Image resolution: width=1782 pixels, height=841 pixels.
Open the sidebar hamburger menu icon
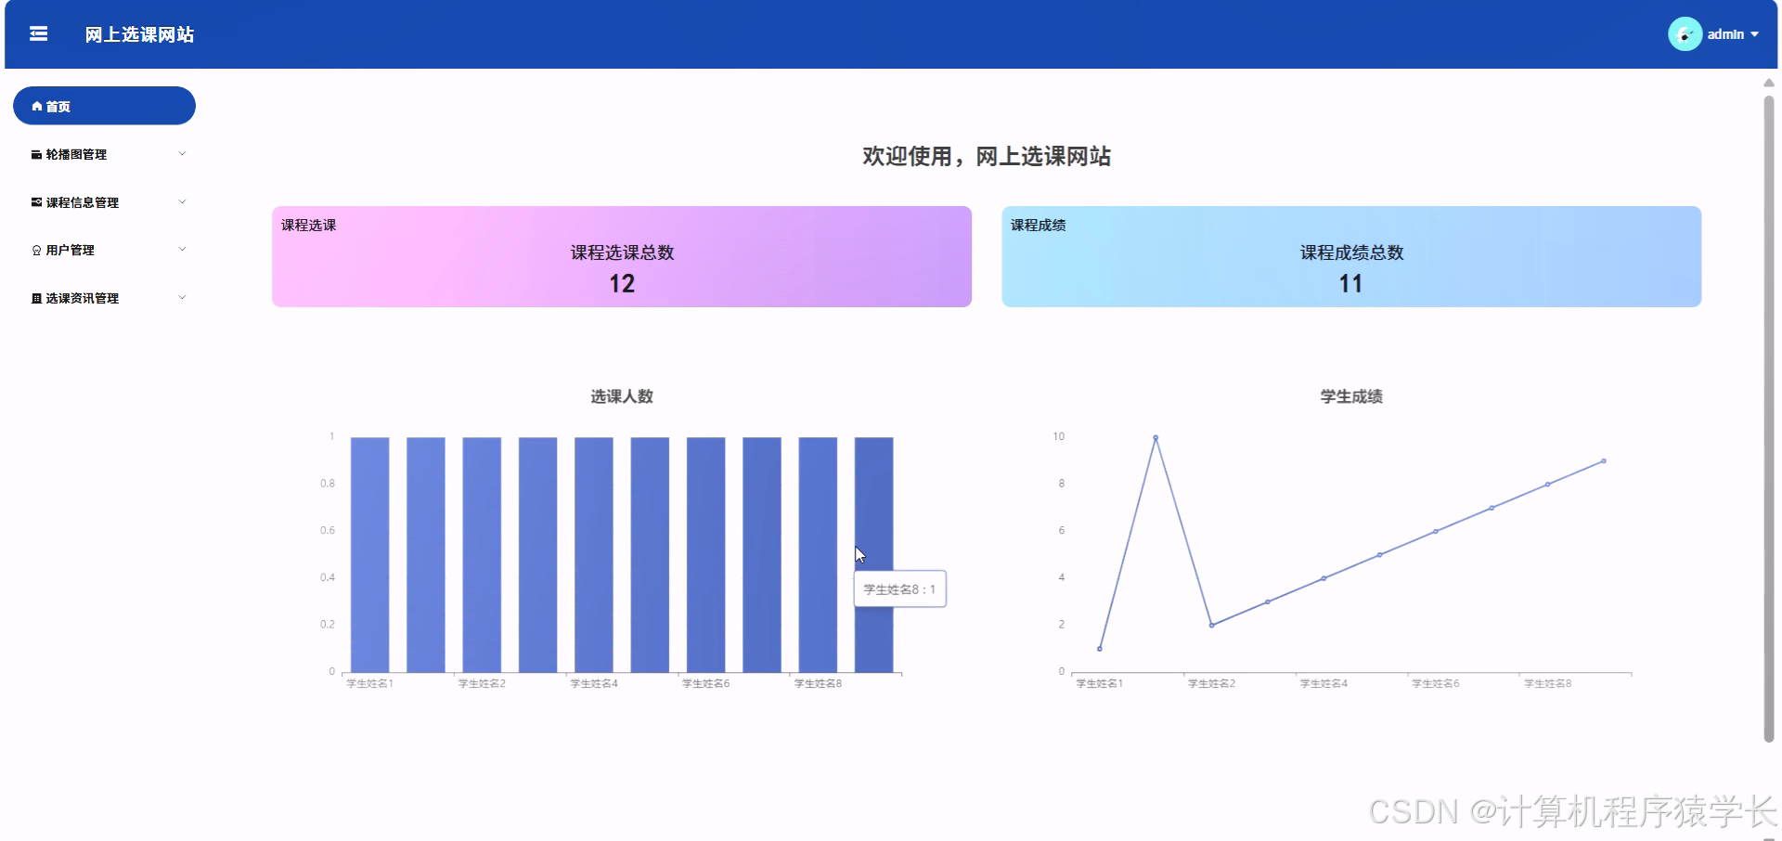[x=38, y=33]
